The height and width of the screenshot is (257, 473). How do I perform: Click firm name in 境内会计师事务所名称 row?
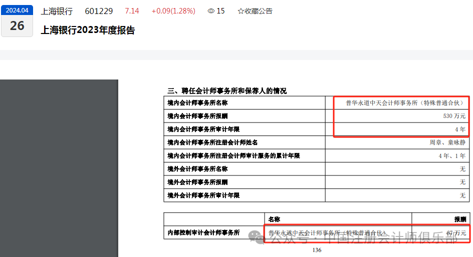(x=404, y=103)
